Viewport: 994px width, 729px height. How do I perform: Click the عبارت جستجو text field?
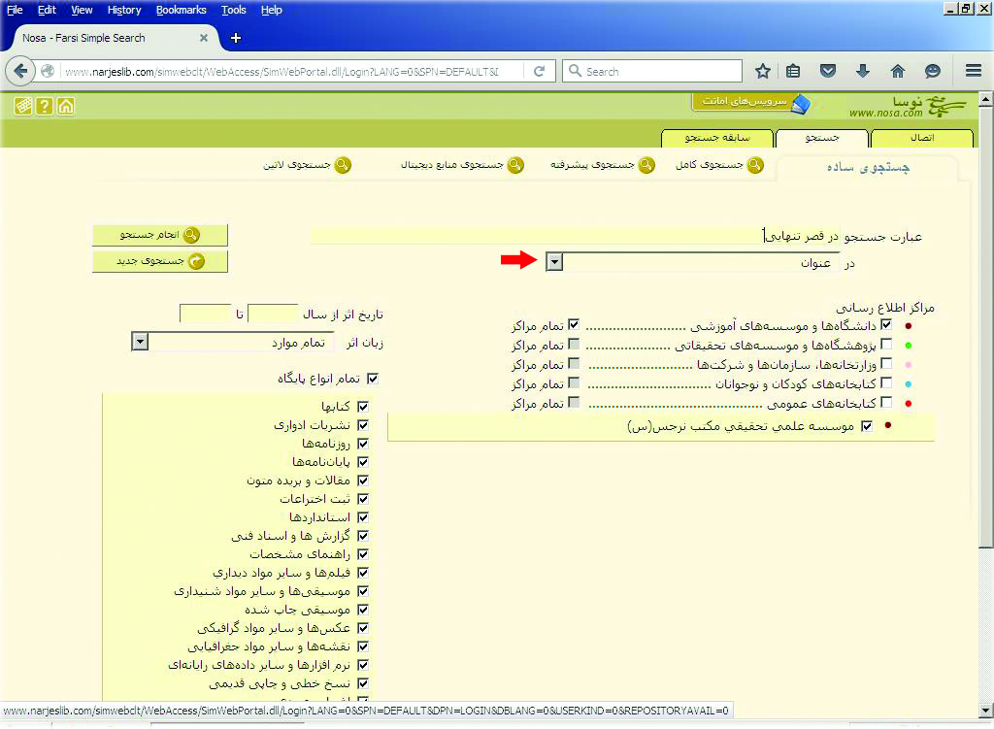point(575,236)
